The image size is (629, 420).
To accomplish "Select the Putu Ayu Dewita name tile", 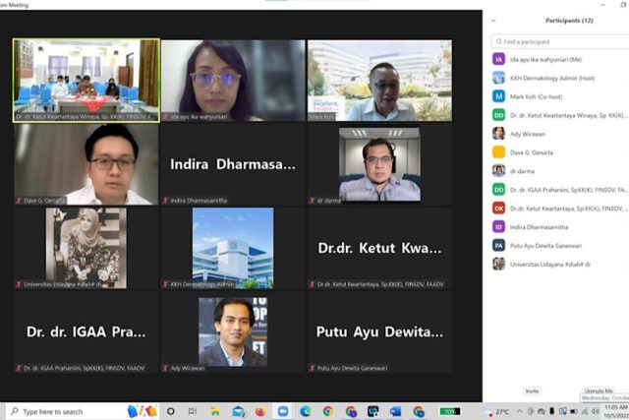I will point(379,331).
